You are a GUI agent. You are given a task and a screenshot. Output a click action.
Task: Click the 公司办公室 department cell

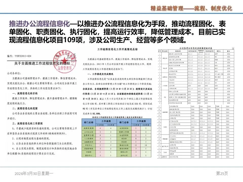click(89, 132)
